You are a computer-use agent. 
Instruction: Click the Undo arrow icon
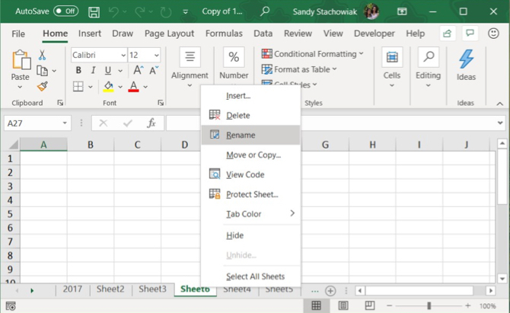(113, 12)
